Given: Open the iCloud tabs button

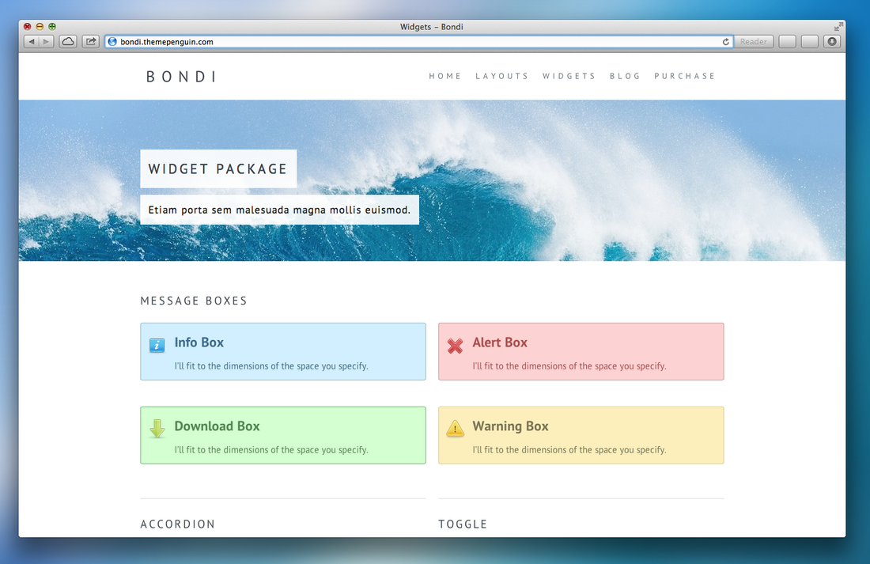Looking at the screenshot, I should (x=68, y=42).
